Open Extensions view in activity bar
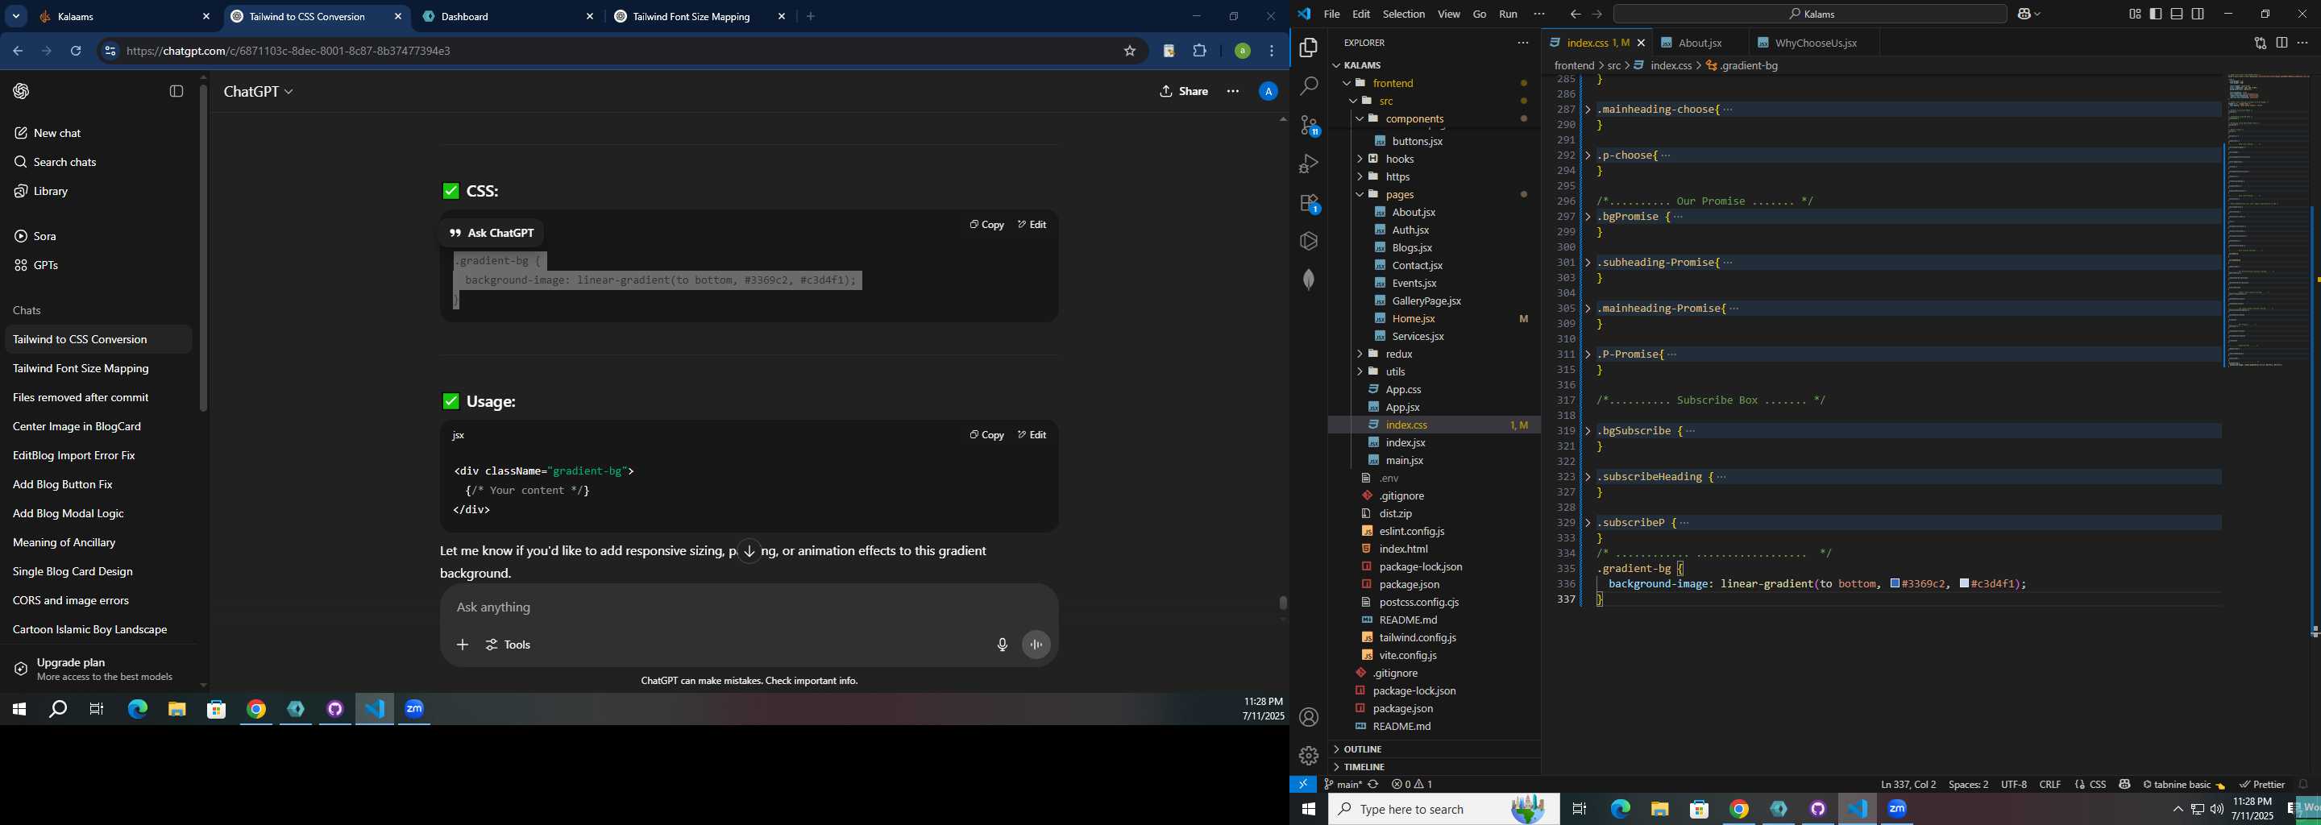This screenshot has width=2321, height=825. pyautogui.click(x=1308, y=204)
